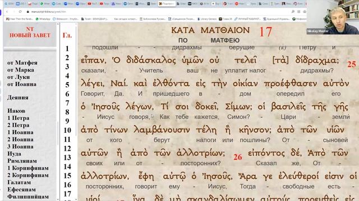
Task: Click the Russian word 'свободные'
Action: pos(298,186)
